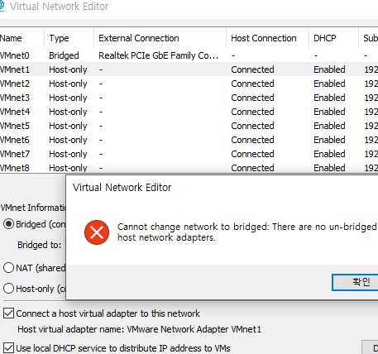This screenshot has height=354, width=378.
Task: Toggle Use local DHCP service checkbox
Action: click(8, 348)
